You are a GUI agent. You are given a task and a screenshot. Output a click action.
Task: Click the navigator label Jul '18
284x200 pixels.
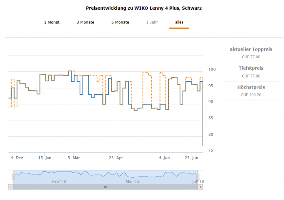(198, 181)
